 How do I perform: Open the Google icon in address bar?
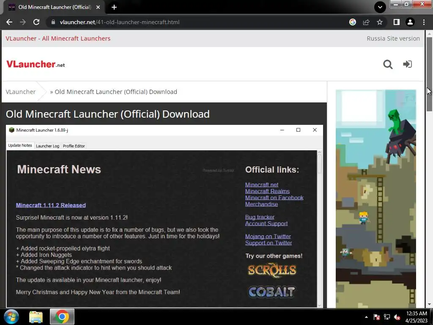pos(352,22)
